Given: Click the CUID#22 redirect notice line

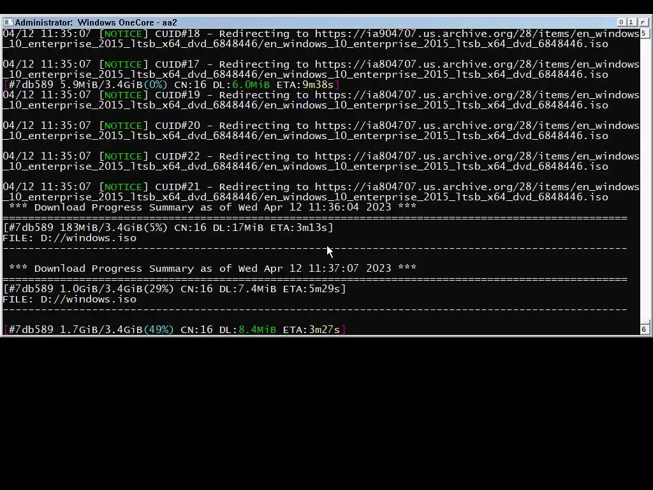Looking at the screenshot, I should 321,161.
